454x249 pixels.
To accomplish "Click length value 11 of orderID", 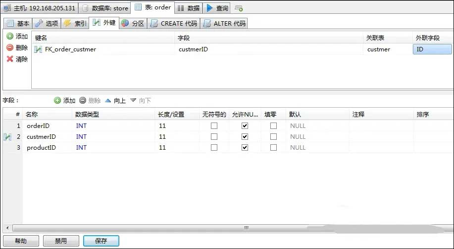I will click(x=162, y=126).
